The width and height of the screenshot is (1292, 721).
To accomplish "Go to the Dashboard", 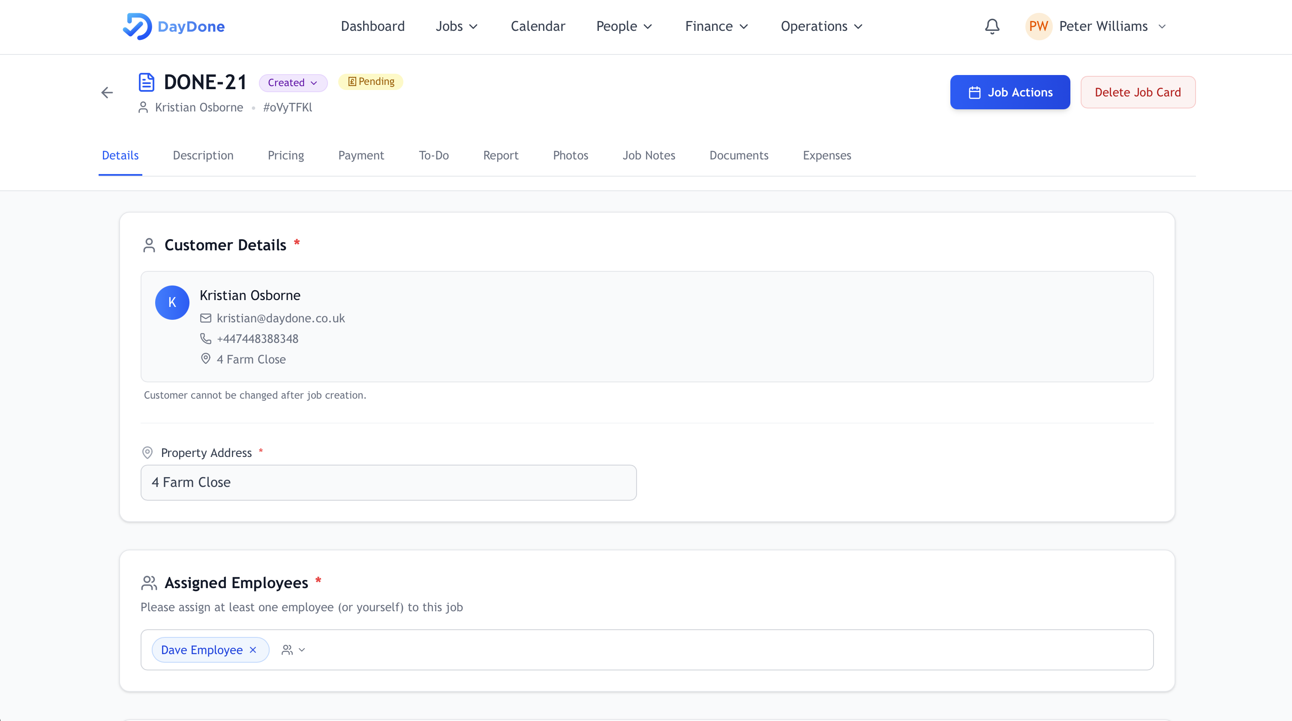I will [x=373, y=26].
